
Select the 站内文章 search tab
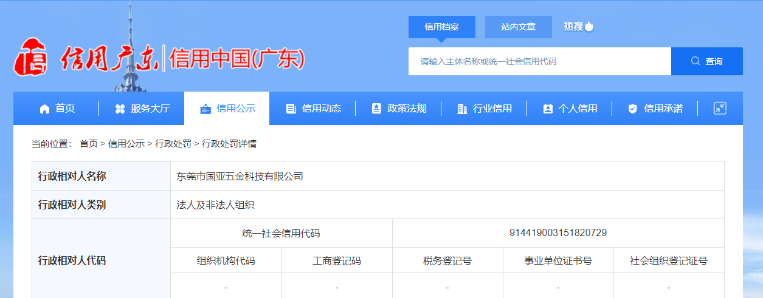coord(519,27)
